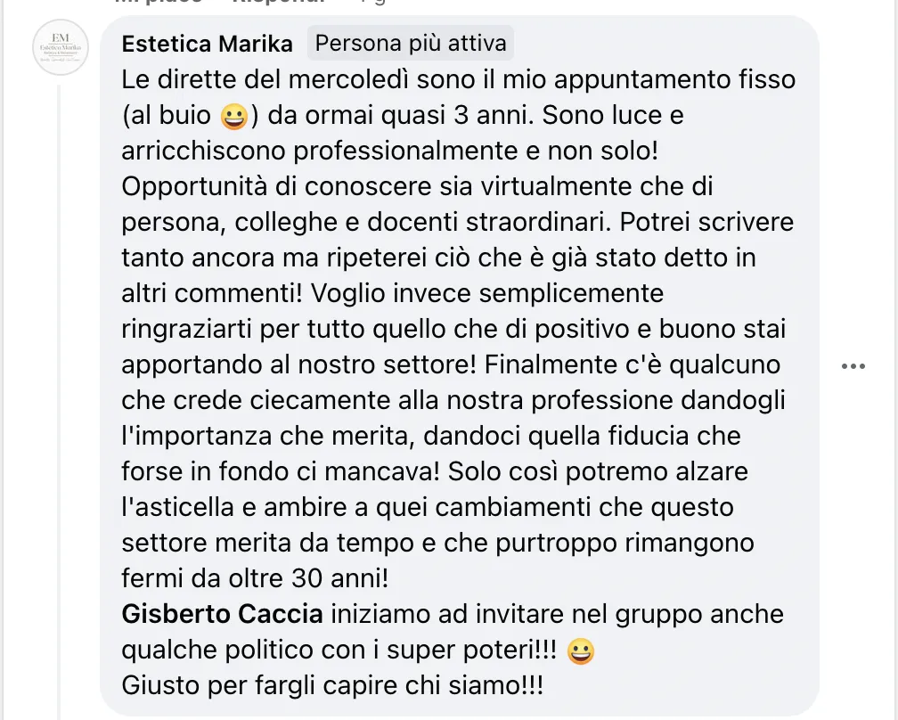Image resolution: width=898 pixels, height=720 pixels.
Task: Click the words 'Finalmente c'è qualcuno'
Action: [x=633, y=364]
